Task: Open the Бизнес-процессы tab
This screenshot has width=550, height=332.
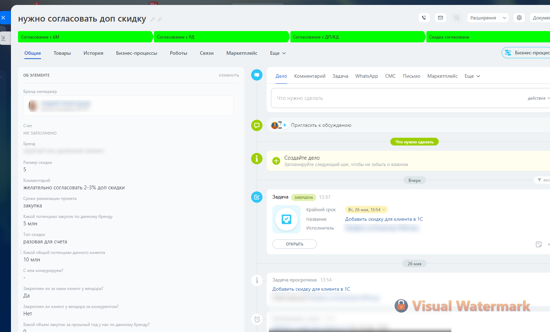Action: 136,53
